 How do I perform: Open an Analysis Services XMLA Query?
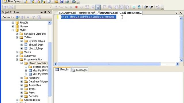pos(43,1)
